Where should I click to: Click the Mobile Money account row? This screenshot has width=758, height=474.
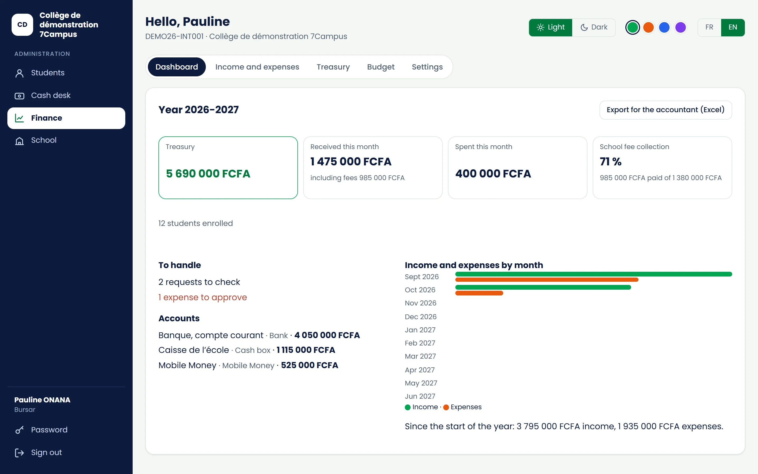[x=248, y=365]
